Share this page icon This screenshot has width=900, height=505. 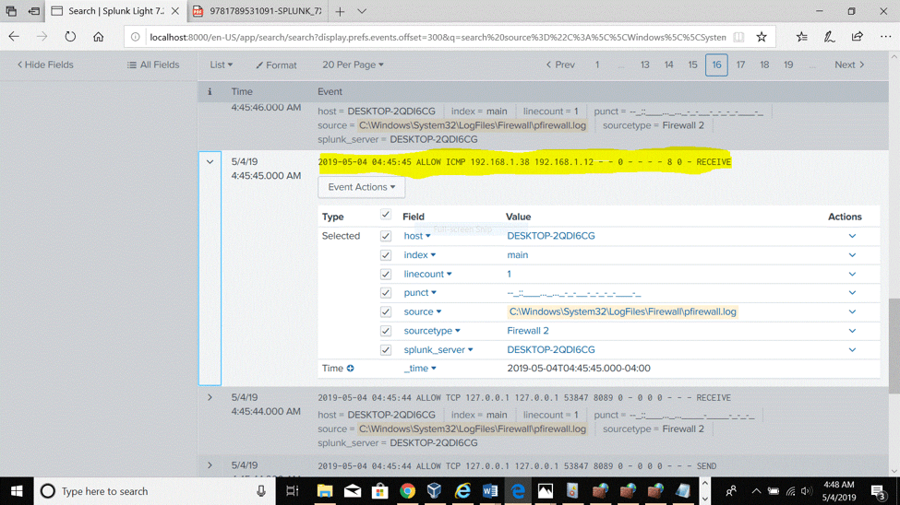(x=857, y=37)
